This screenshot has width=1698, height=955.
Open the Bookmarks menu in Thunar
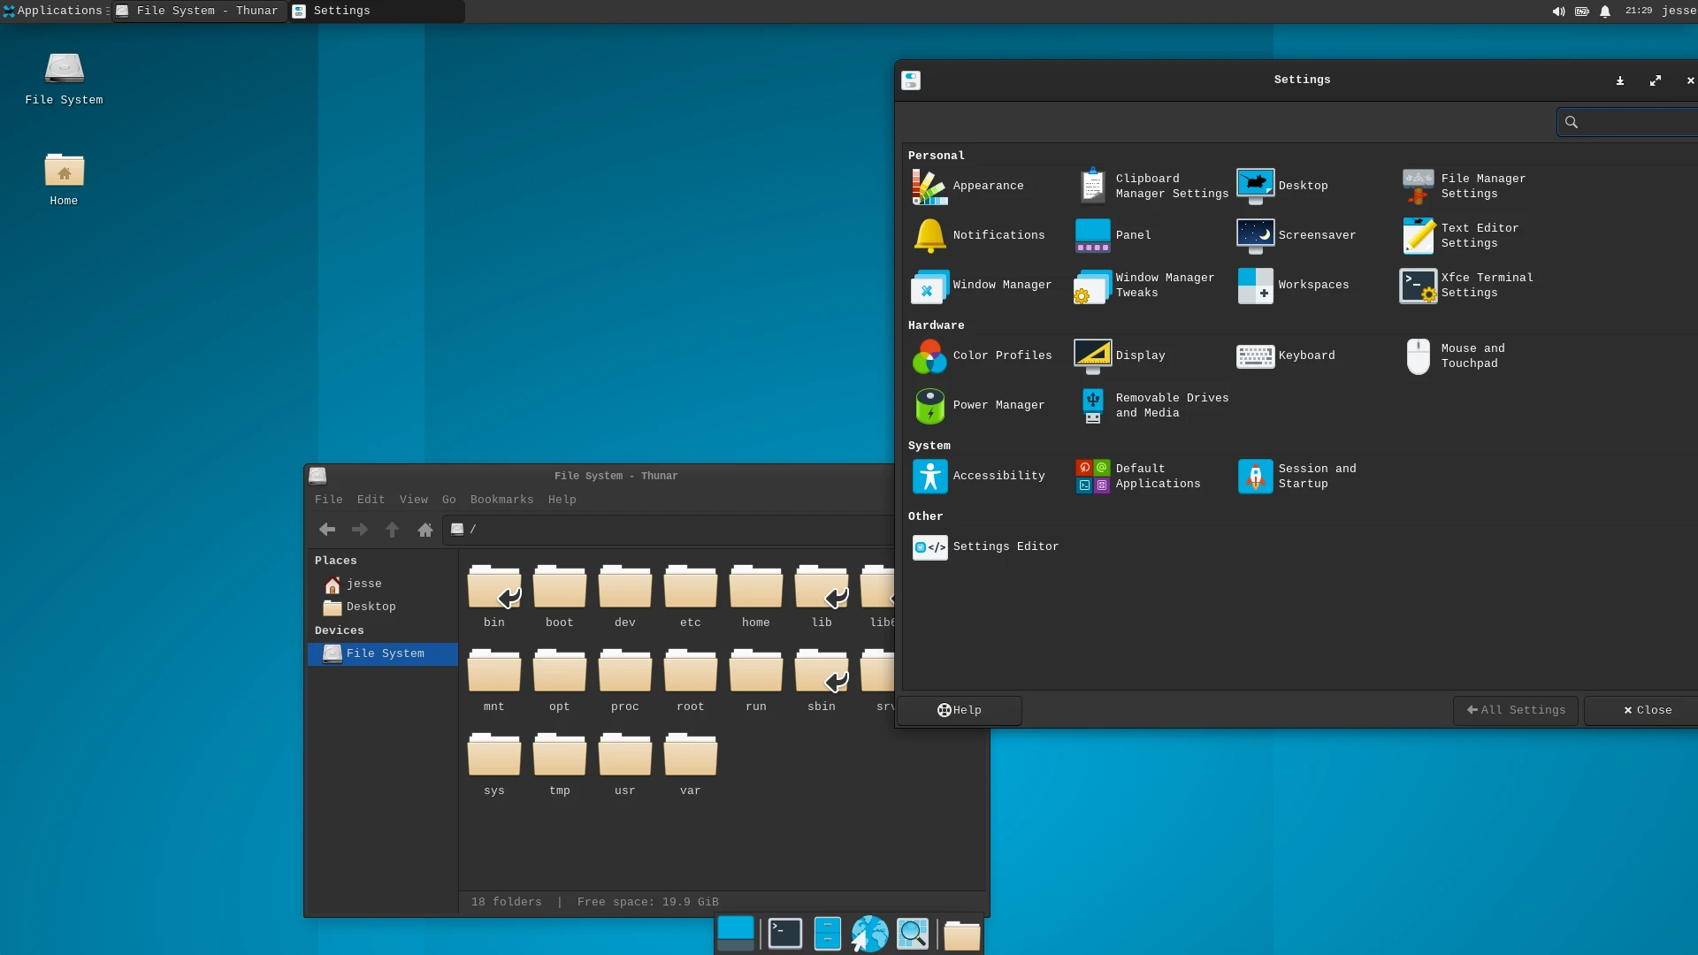pyautogui.click(x=501, y=499)
